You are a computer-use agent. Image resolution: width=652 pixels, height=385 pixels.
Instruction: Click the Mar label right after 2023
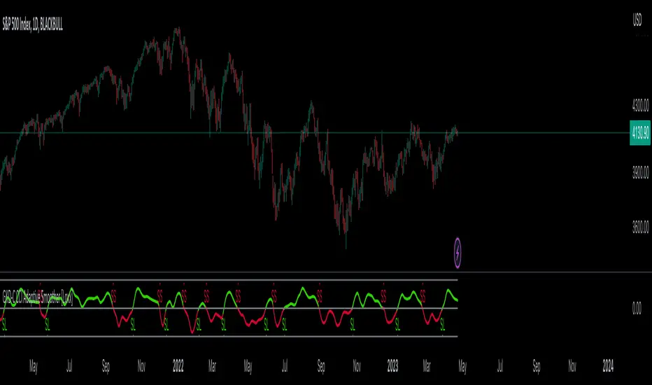pyautogui.click(x=427, y=366)
